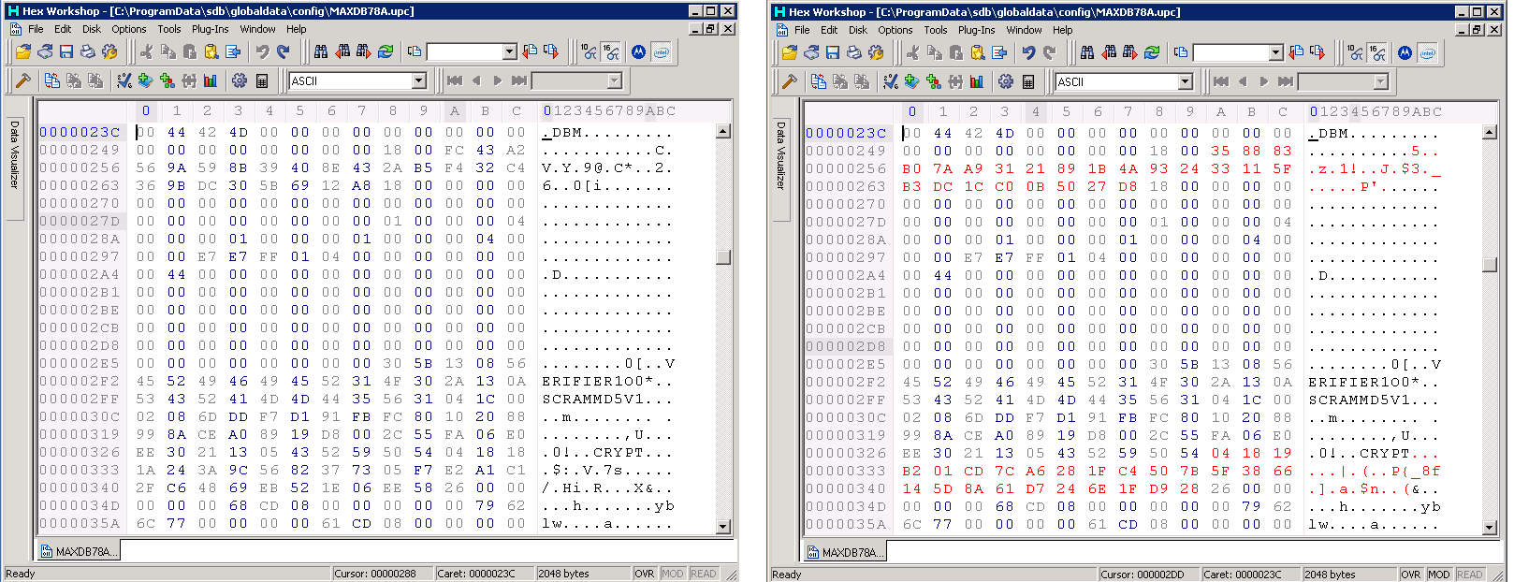The image size is (1514, 582).
Task: Expand the goto combo box in right window
Action: (x=1275, y=52)
